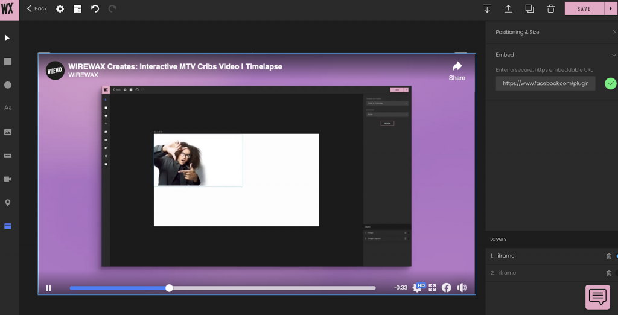Open the preview arrow next to Save
618x315 pixels.
click(x=611, y=8)
